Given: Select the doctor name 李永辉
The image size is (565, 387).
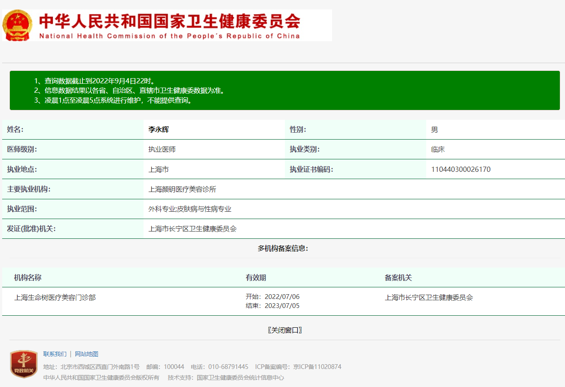Looking at the screenshot, I should tap(159, 130).
